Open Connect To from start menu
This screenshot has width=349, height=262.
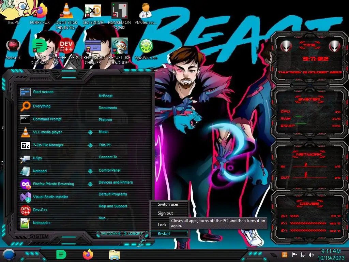108,157
